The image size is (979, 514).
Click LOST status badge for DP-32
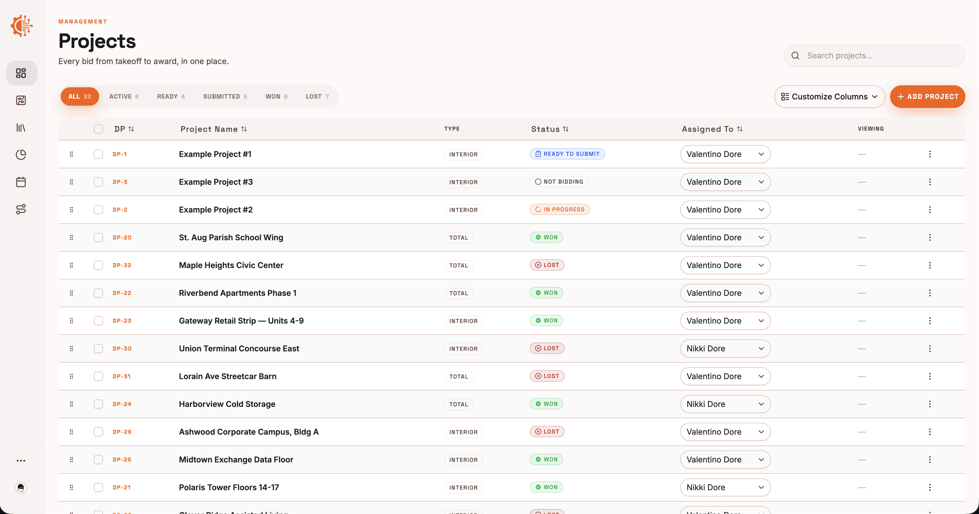pyautogui.click(x=547, y=265)
